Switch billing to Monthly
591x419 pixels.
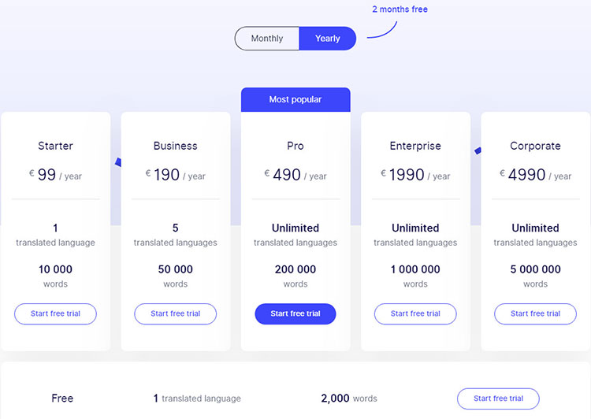[267, 39]
